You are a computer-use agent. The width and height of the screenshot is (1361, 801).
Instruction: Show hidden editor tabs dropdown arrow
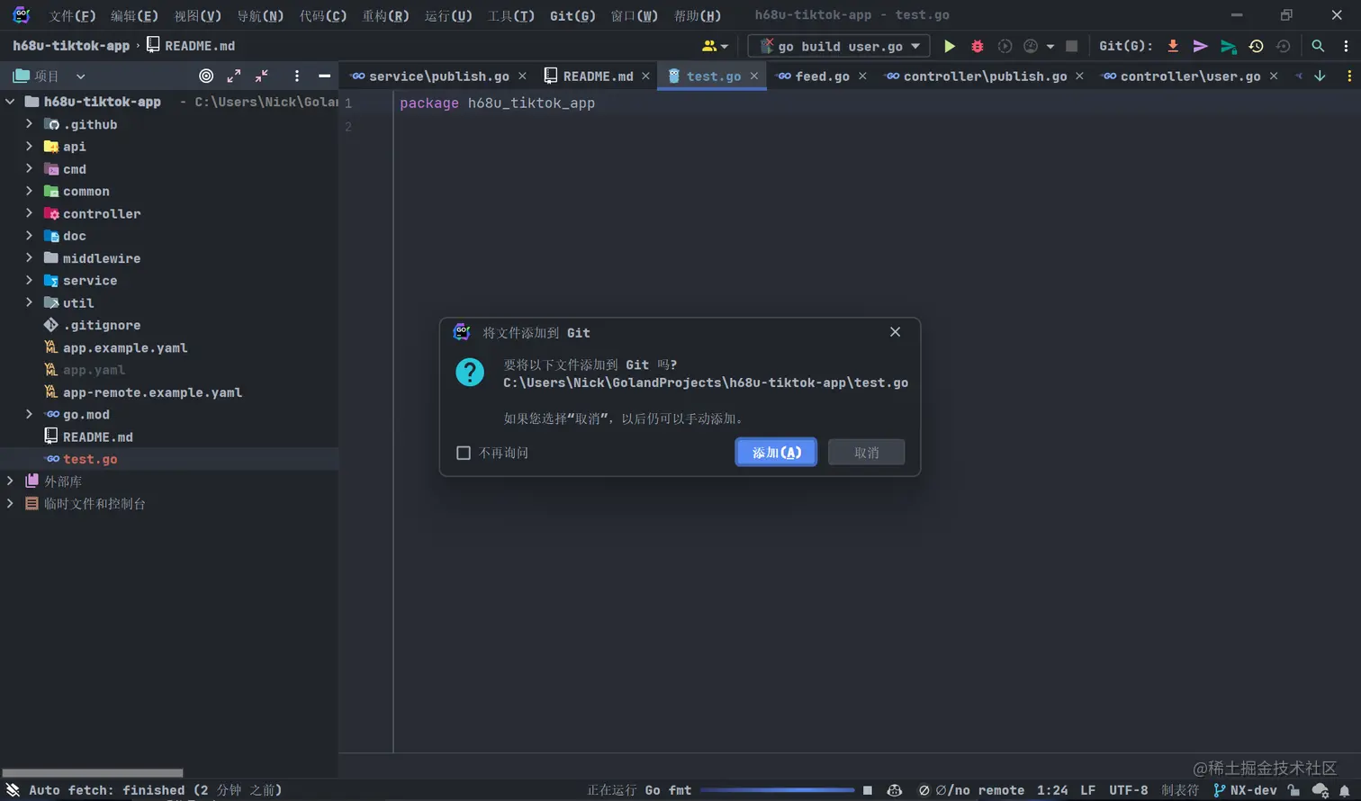pos(1320,76)
